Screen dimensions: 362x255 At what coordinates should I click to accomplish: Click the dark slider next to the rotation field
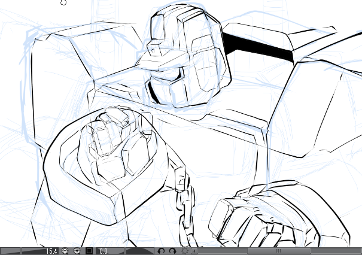[139, 251]
